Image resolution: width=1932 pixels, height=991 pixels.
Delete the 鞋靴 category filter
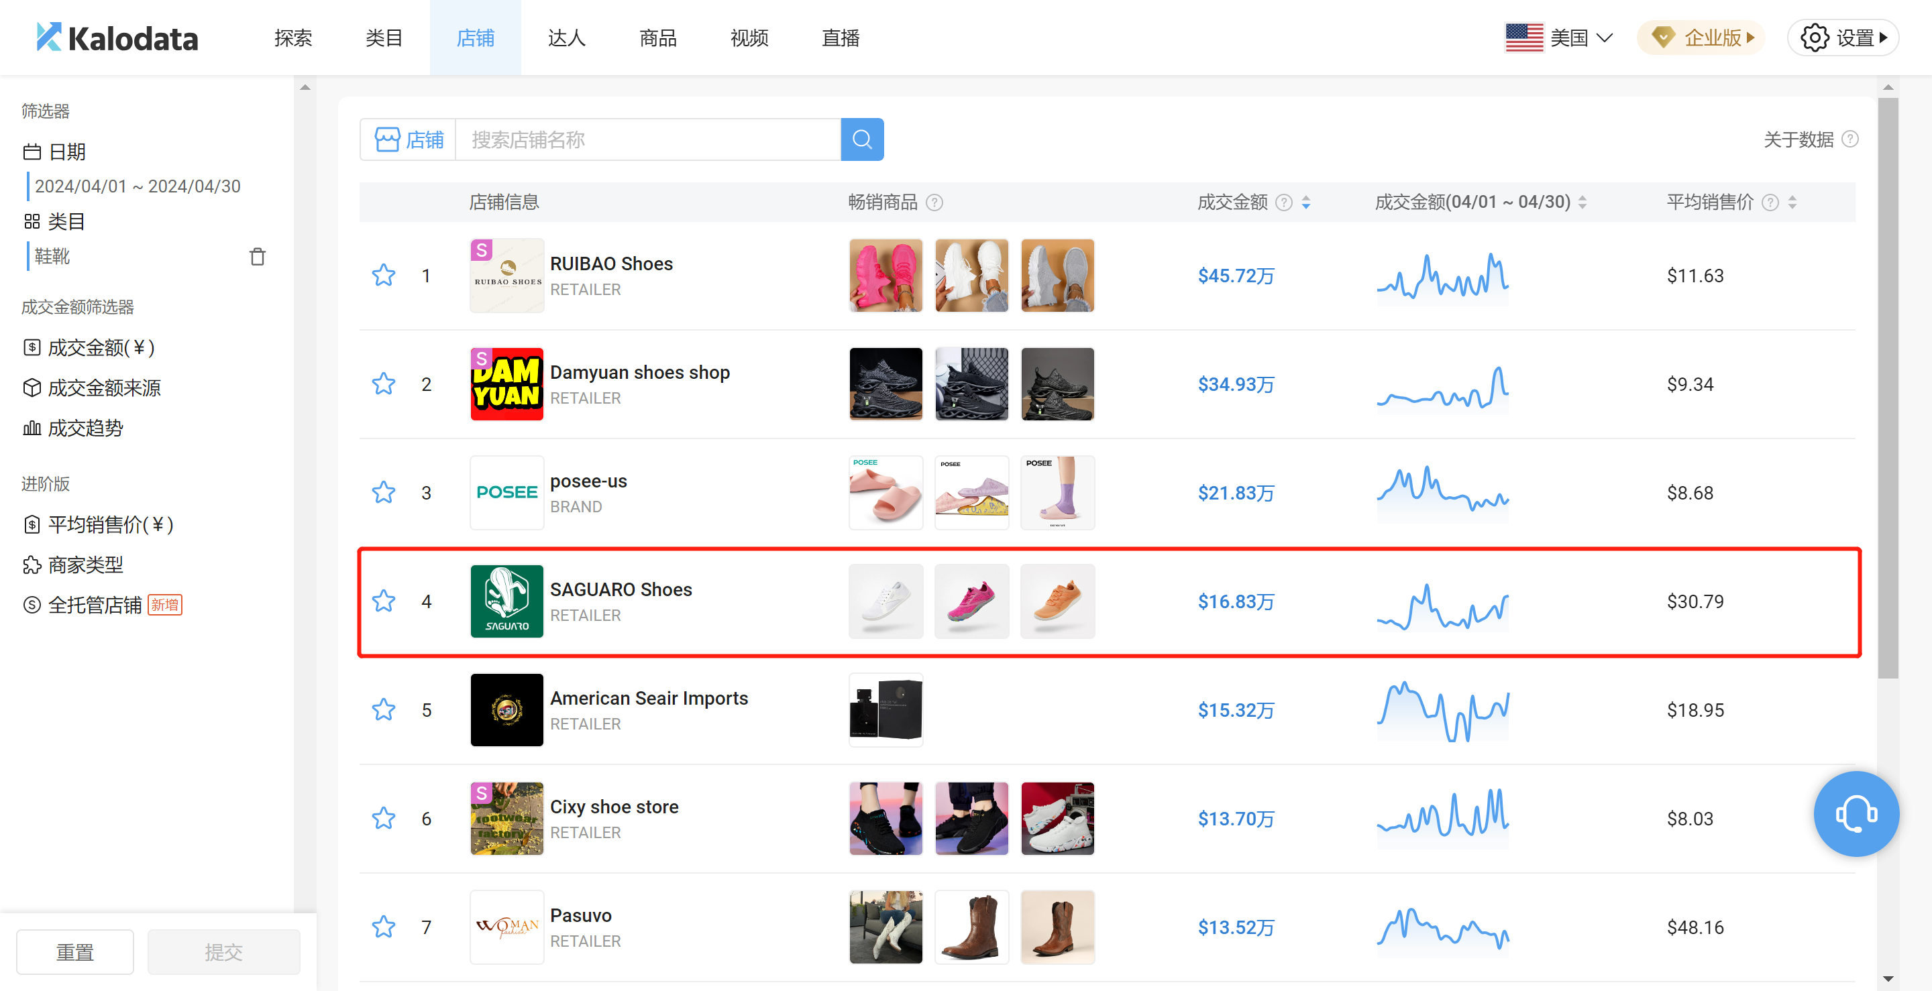point(257,256)
